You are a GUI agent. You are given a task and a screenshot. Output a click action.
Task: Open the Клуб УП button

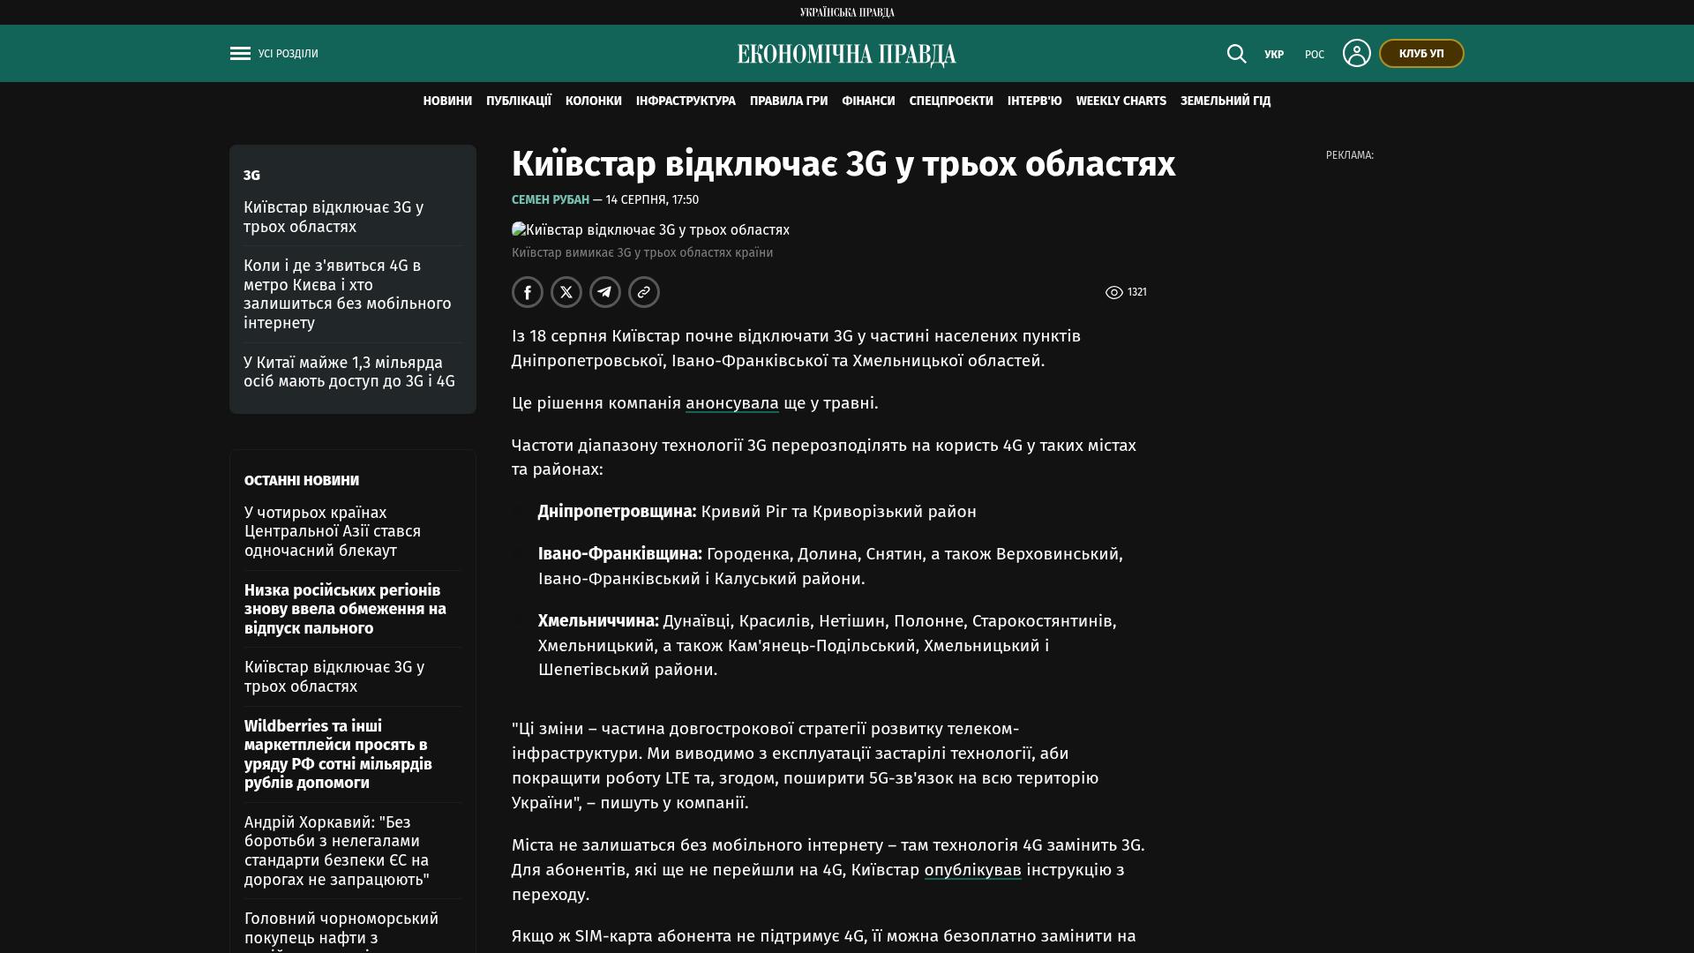pos(1421,54)
